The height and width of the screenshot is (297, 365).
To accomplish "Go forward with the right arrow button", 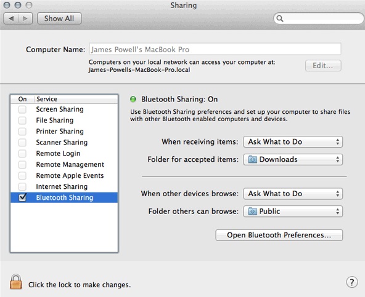I will (x=25, y=18).
